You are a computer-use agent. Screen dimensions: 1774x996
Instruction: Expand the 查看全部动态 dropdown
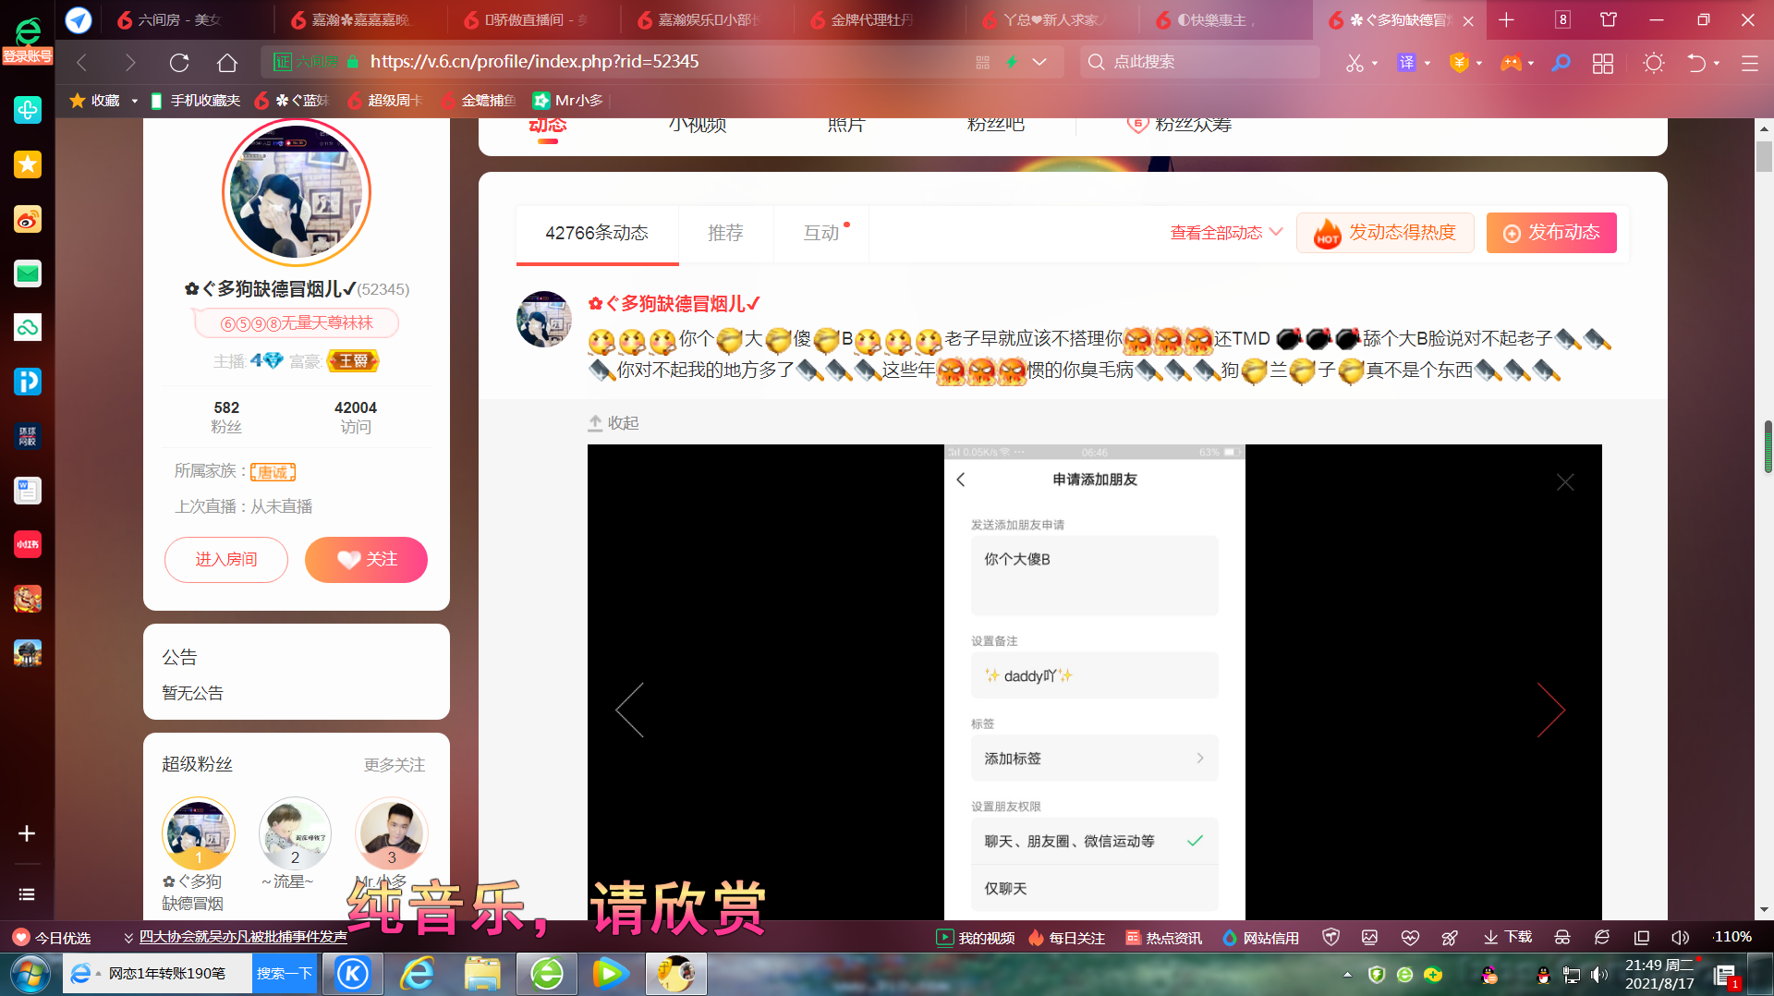tap(1227, 233)
